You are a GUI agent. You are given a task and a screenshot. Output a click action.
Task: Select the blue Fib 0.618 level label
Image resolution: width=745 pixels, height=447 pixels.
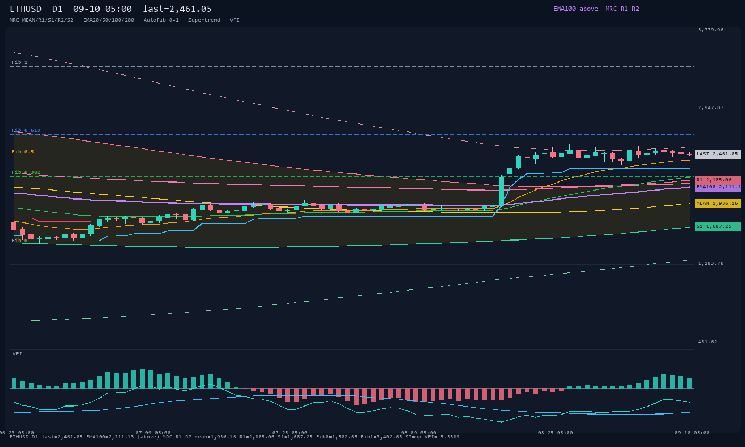26,130
